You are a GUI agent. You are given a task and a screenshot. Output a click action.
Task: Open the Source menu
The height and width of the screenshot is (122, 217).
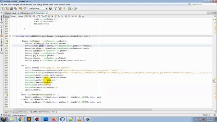(22, 4)
